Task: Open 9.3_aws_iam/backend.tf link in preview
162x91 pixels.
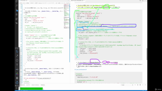Action: [80, 70]
